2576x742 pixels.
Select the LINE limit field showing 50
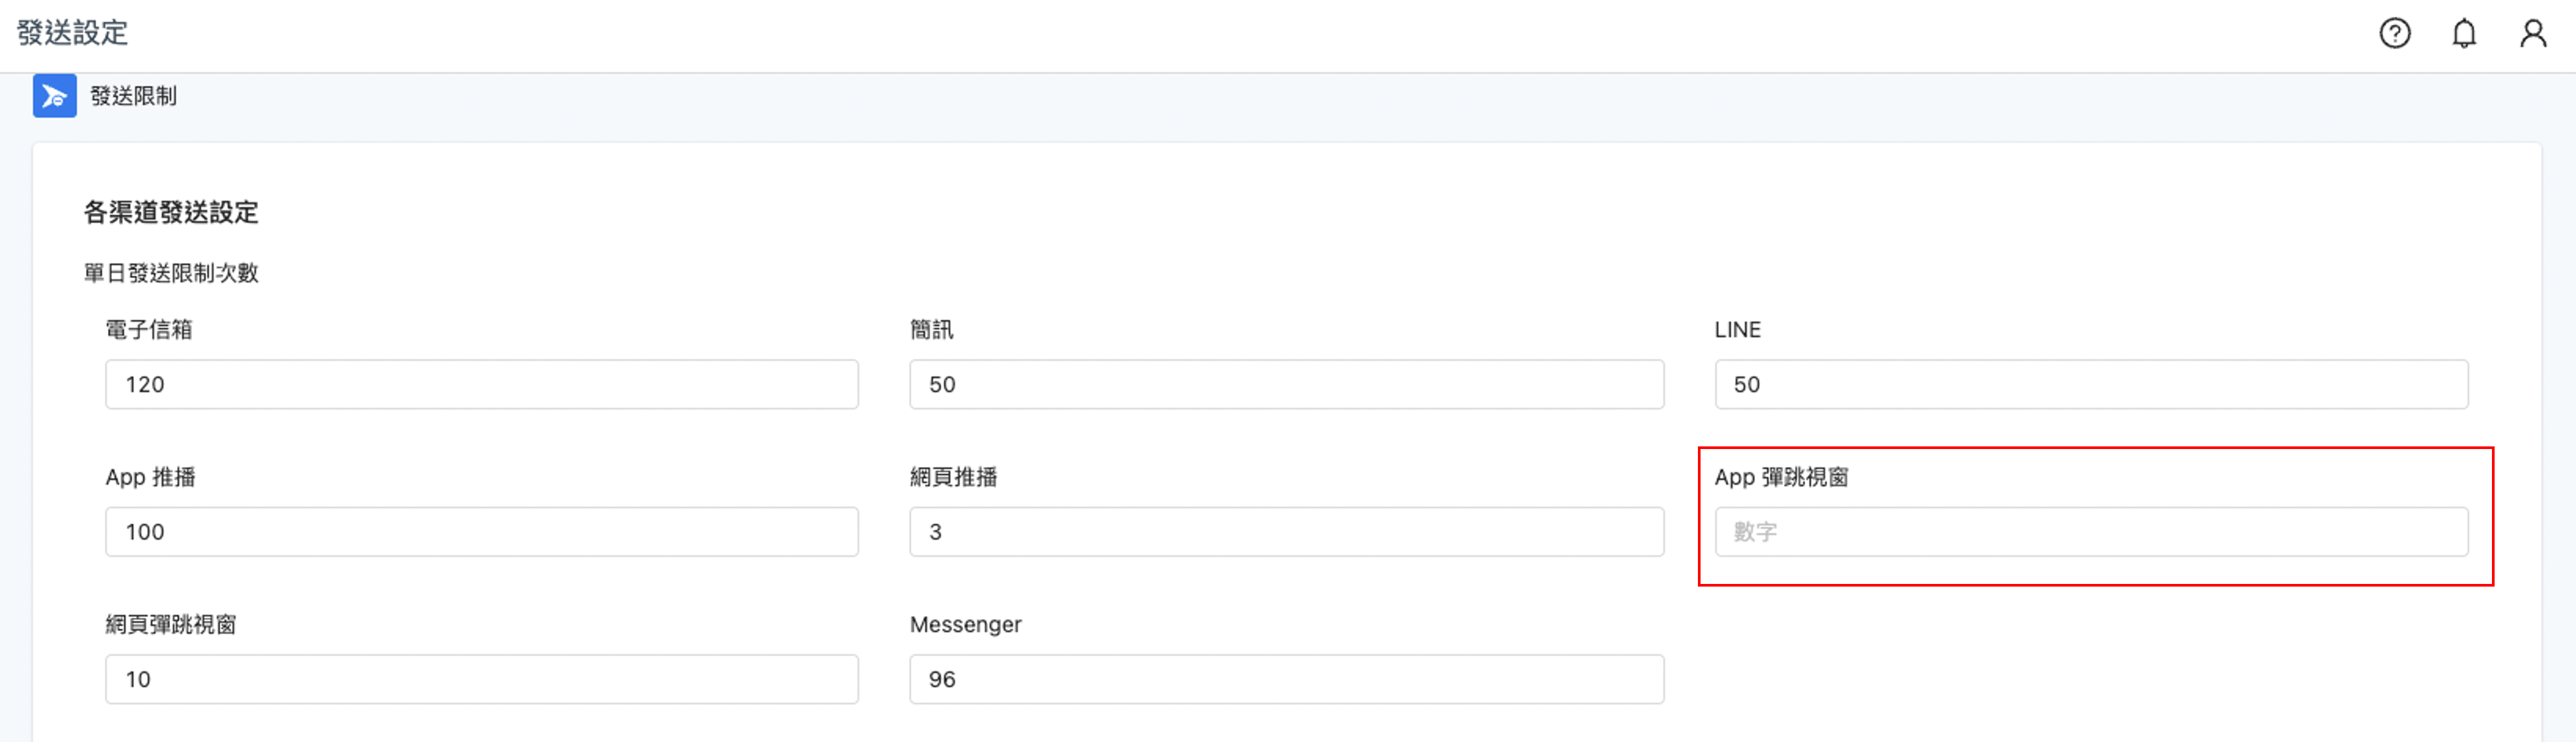(x=2090, y=384)
